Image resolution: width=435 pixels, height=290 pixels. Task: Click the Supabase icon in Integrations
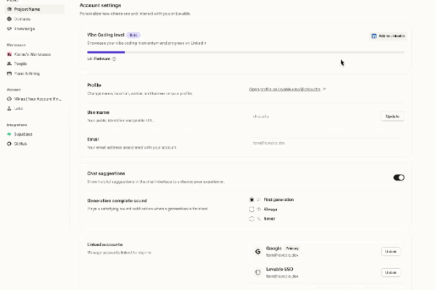9,134
